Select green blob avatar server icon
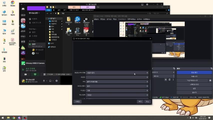The height and width of the screenshot is (120, 213). coord(23,47)
